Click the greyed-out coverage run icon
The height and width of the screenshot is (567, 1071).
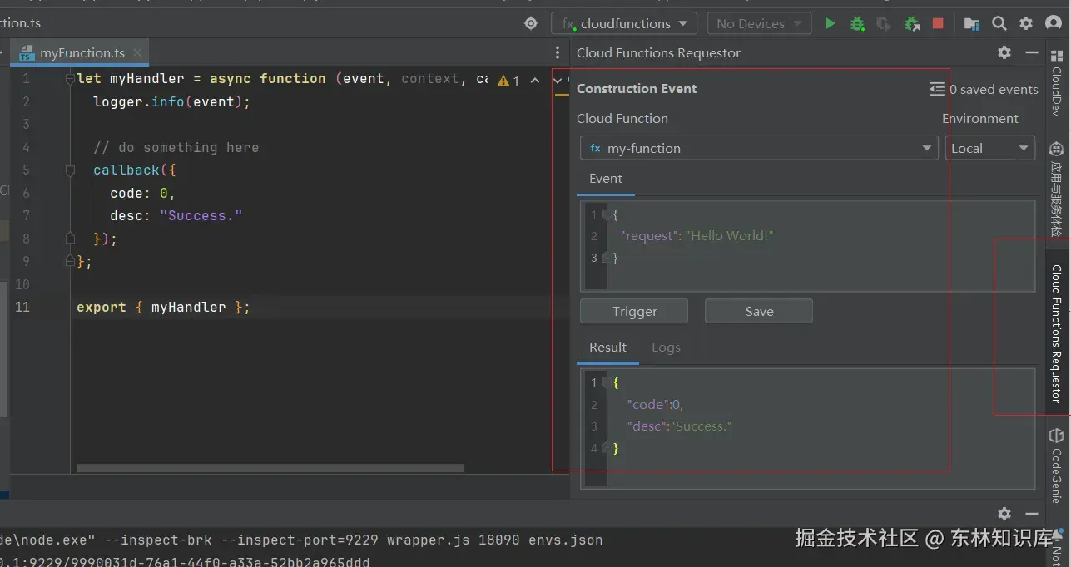[x=884, y=24]
